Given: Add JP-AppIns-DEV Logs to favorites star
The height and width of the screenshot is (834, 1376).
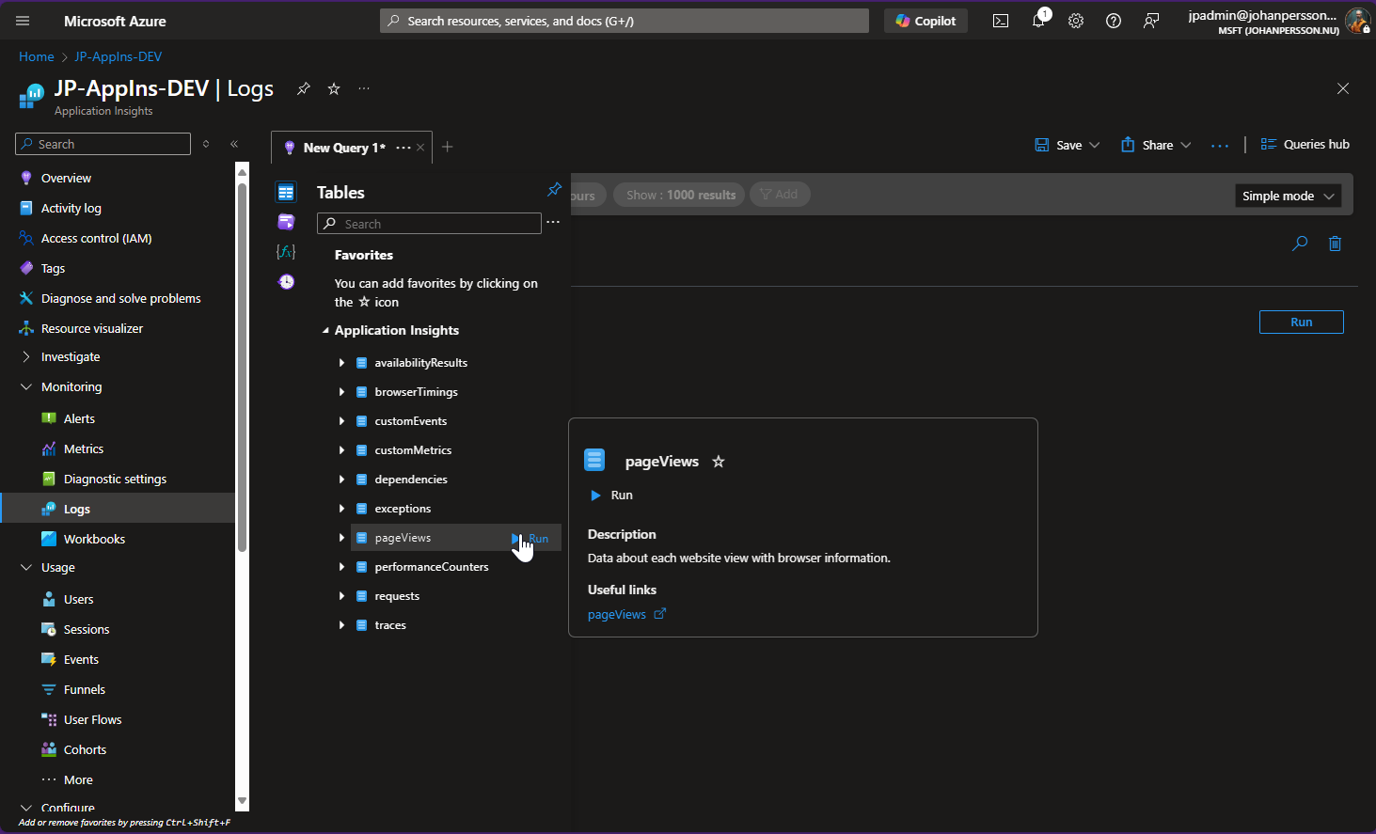Looking at the screenshot, I should tap(334, 88).
